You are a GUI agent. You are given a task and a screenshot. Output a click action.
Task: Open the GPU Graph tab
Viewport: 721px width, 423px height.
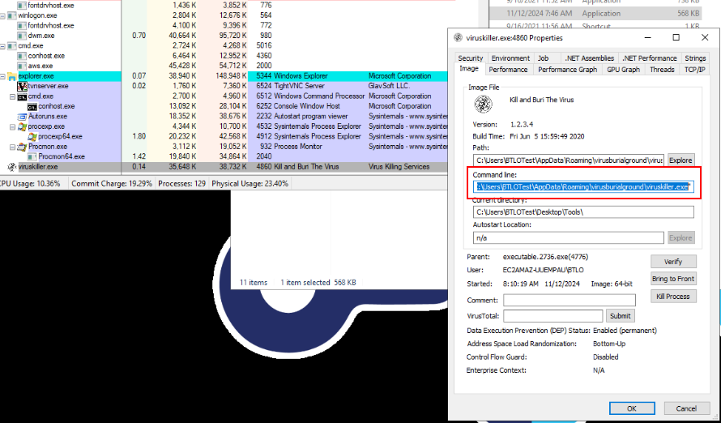click(x=623, y=70)
